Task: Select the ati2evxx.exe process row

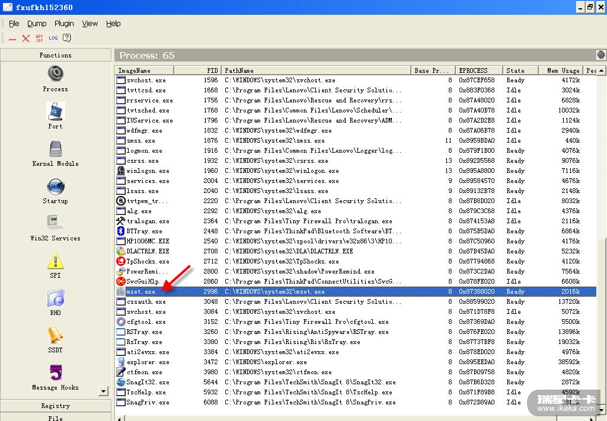Action: tap(356, 351)
